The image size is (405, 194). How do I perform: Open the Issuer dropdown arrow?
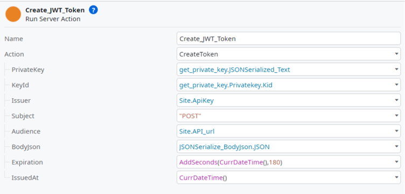click(396, 100)
